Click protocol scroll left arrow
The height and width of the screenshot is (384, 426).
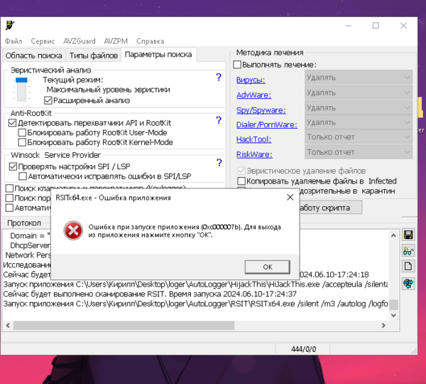[x=8, y=325]
